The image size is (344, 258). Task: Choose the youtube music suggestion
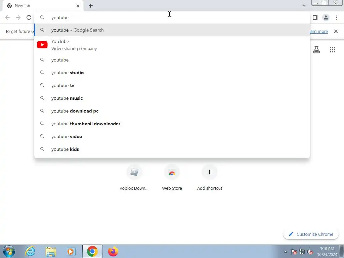pos(172,98)
